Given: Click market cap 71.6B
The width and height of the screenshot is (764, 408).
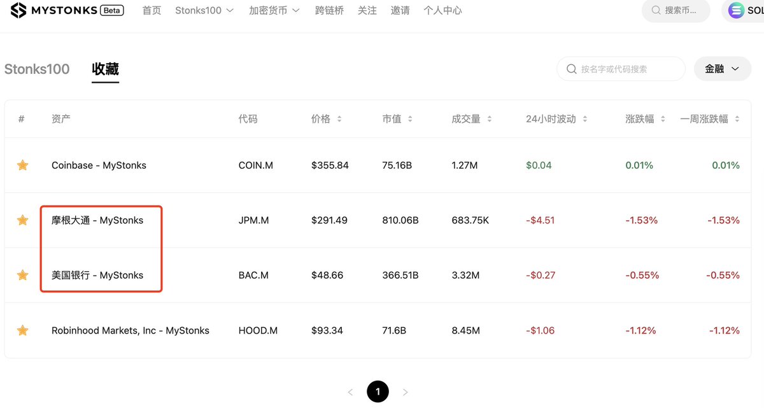Looking at the screenshot, I should point(394,330).
